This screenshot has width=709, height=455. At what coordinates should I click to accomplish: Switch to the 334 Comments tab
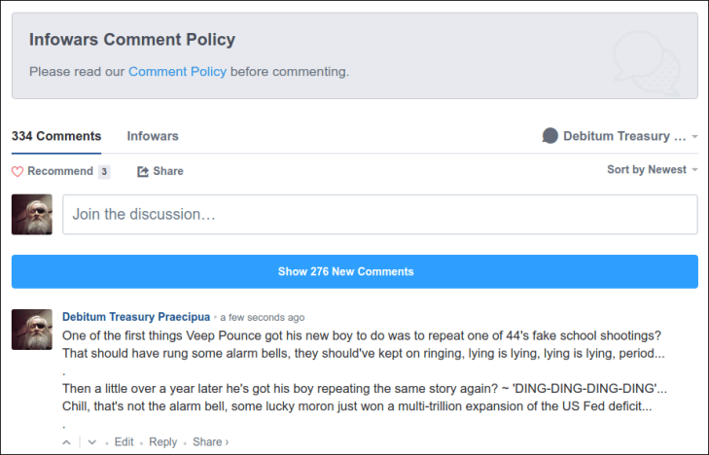click(x=56, y=136)
